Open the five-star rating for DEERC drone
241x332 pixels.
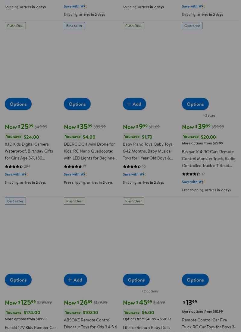pyautogui.click(x=73, y=166)
